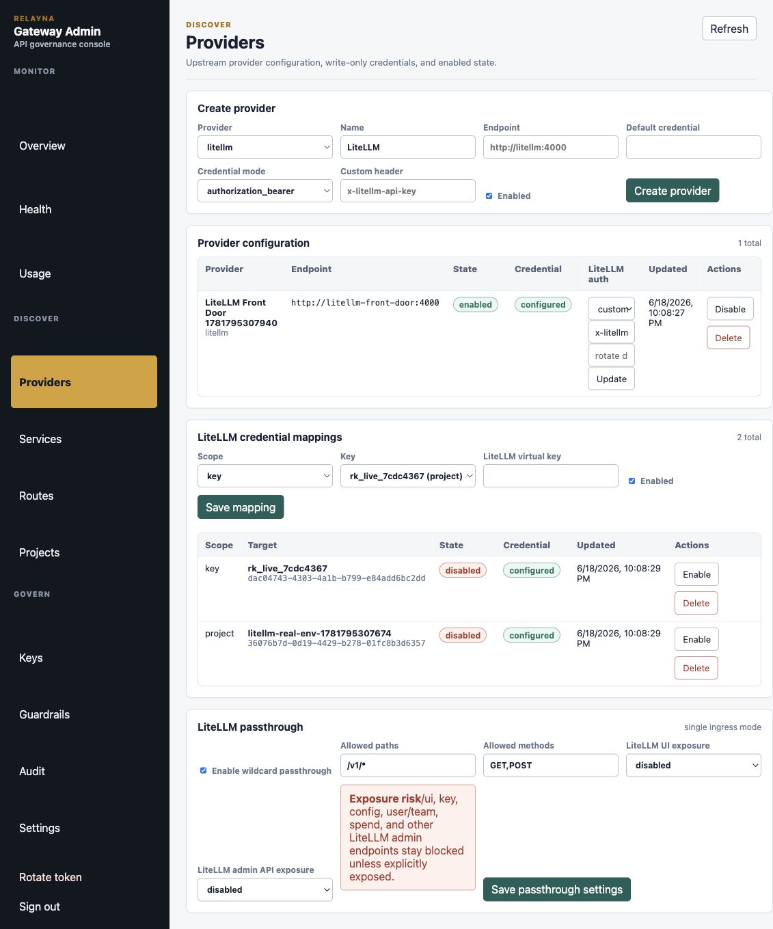Open the Scope dropdown in credential mappings

[x=265, y=476]
